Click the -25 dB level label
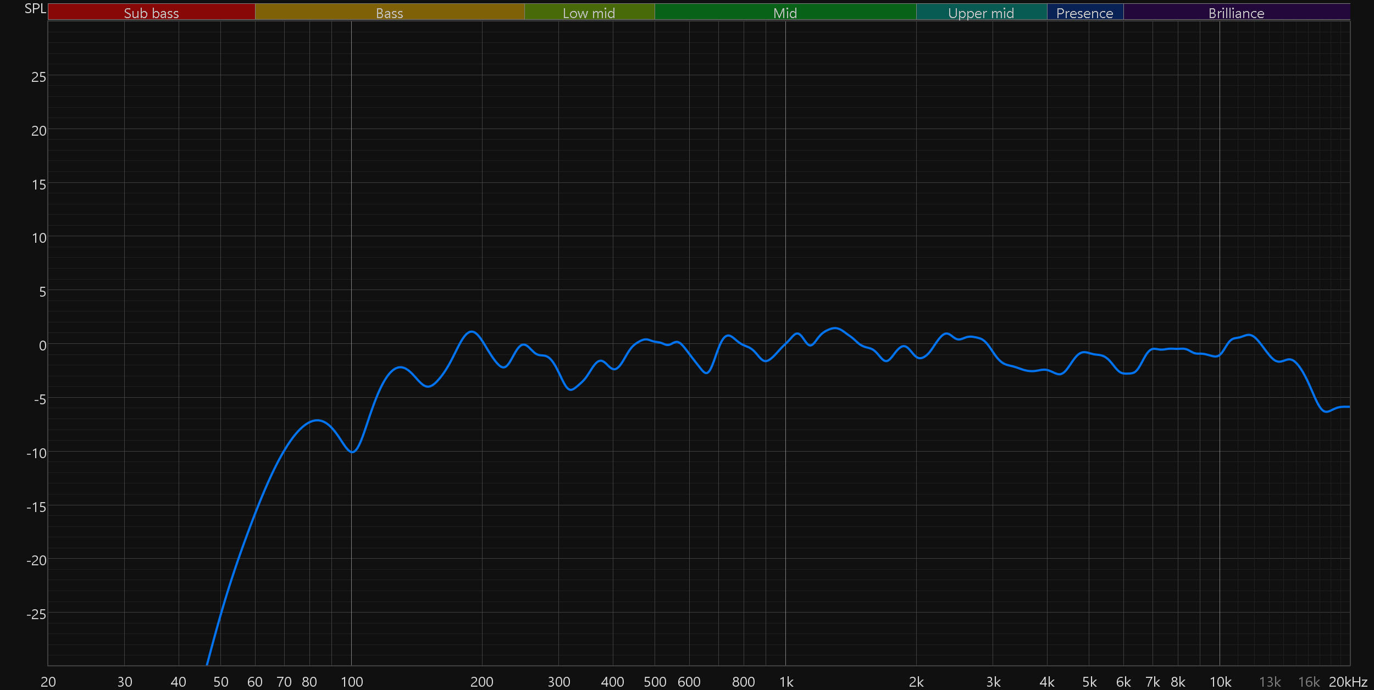 click(36, 614)
